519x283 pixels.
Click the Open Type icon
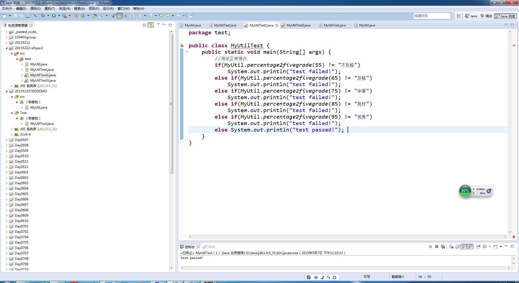click(x=95, y=16)
